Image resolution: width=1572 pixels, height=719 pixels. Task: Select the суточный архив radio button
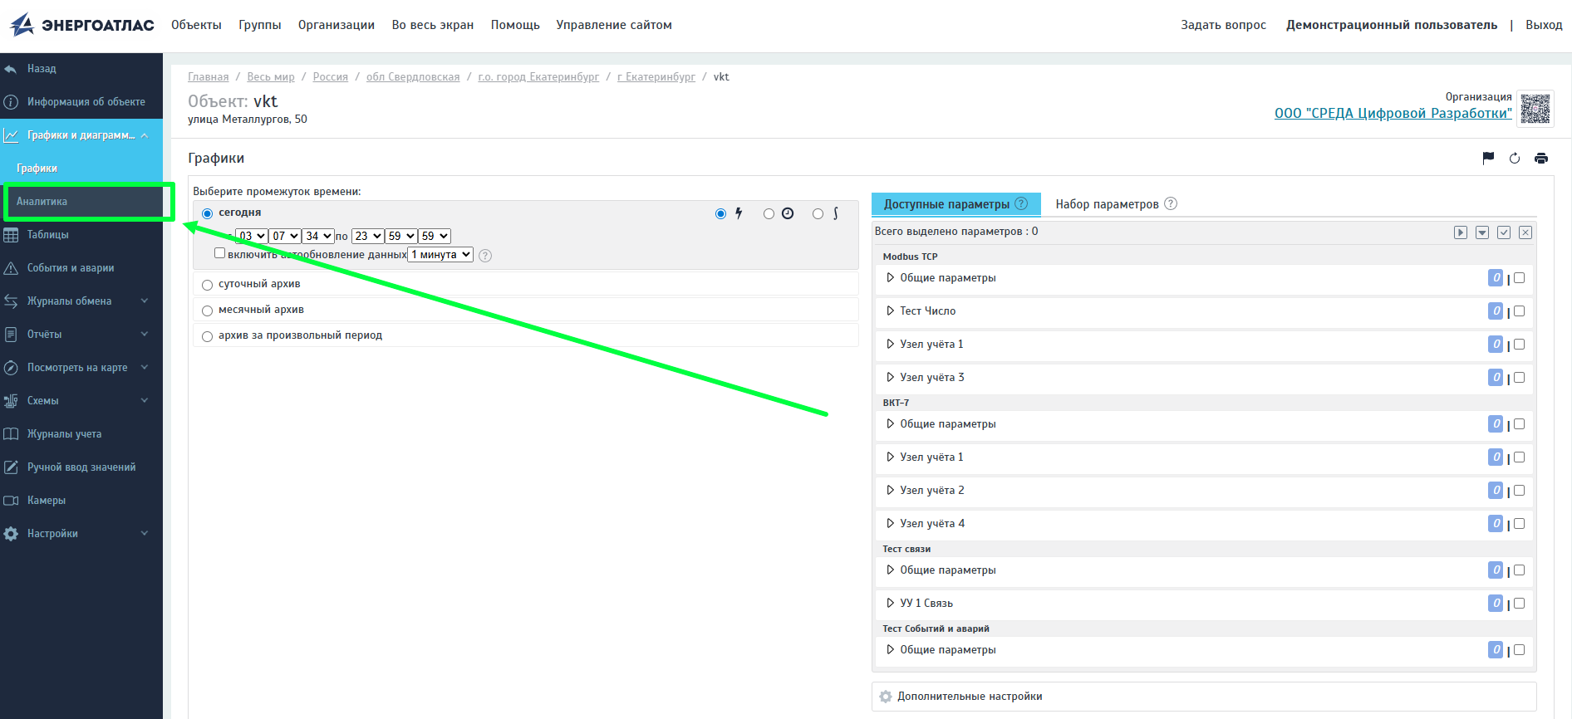tap(208, 285)
